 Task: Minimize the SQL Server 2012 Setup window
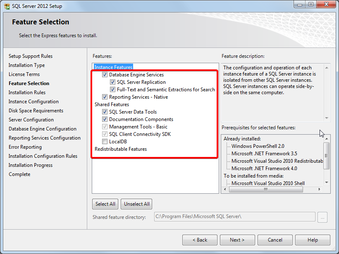[300, 5]
